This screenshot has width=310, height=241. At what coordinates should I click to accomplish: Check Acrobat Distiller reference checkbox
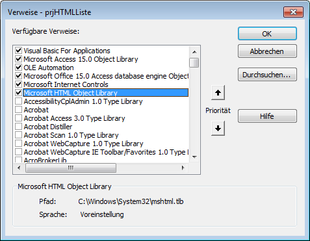tap(18, 127)
